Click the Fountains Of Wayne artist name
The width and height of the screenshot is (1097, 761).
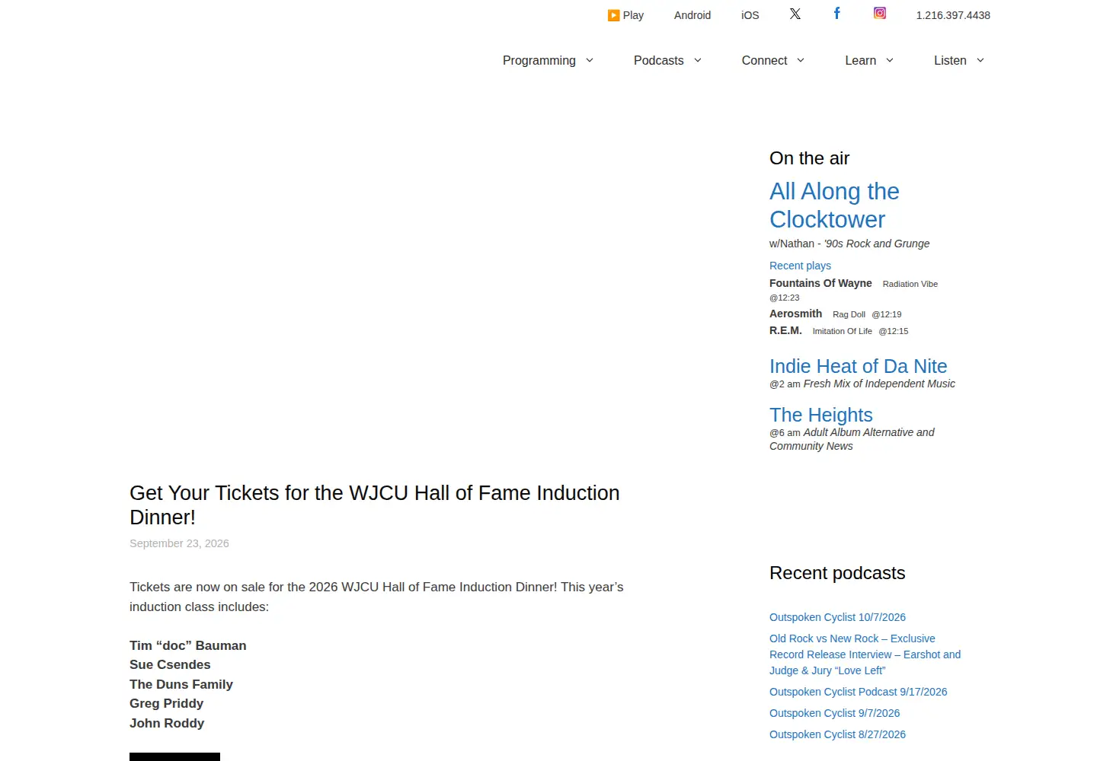click(820, 283)
